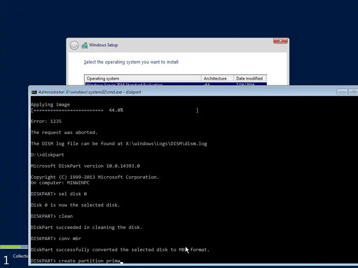
Task: Click the 'Error: 1235' line
Action: (x=46, y=121)
